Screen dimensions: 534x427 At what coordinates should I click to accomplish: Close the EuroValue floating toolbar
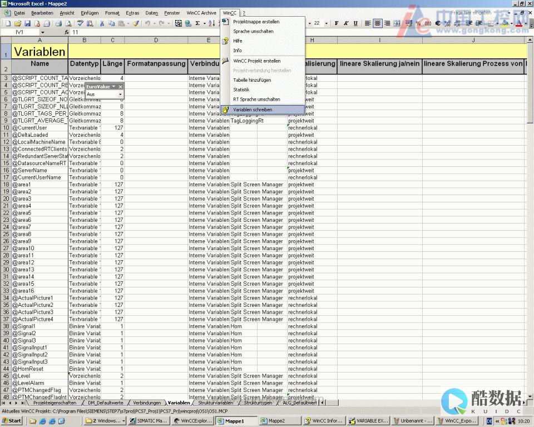pyautogui.click(x=120, y=87)
